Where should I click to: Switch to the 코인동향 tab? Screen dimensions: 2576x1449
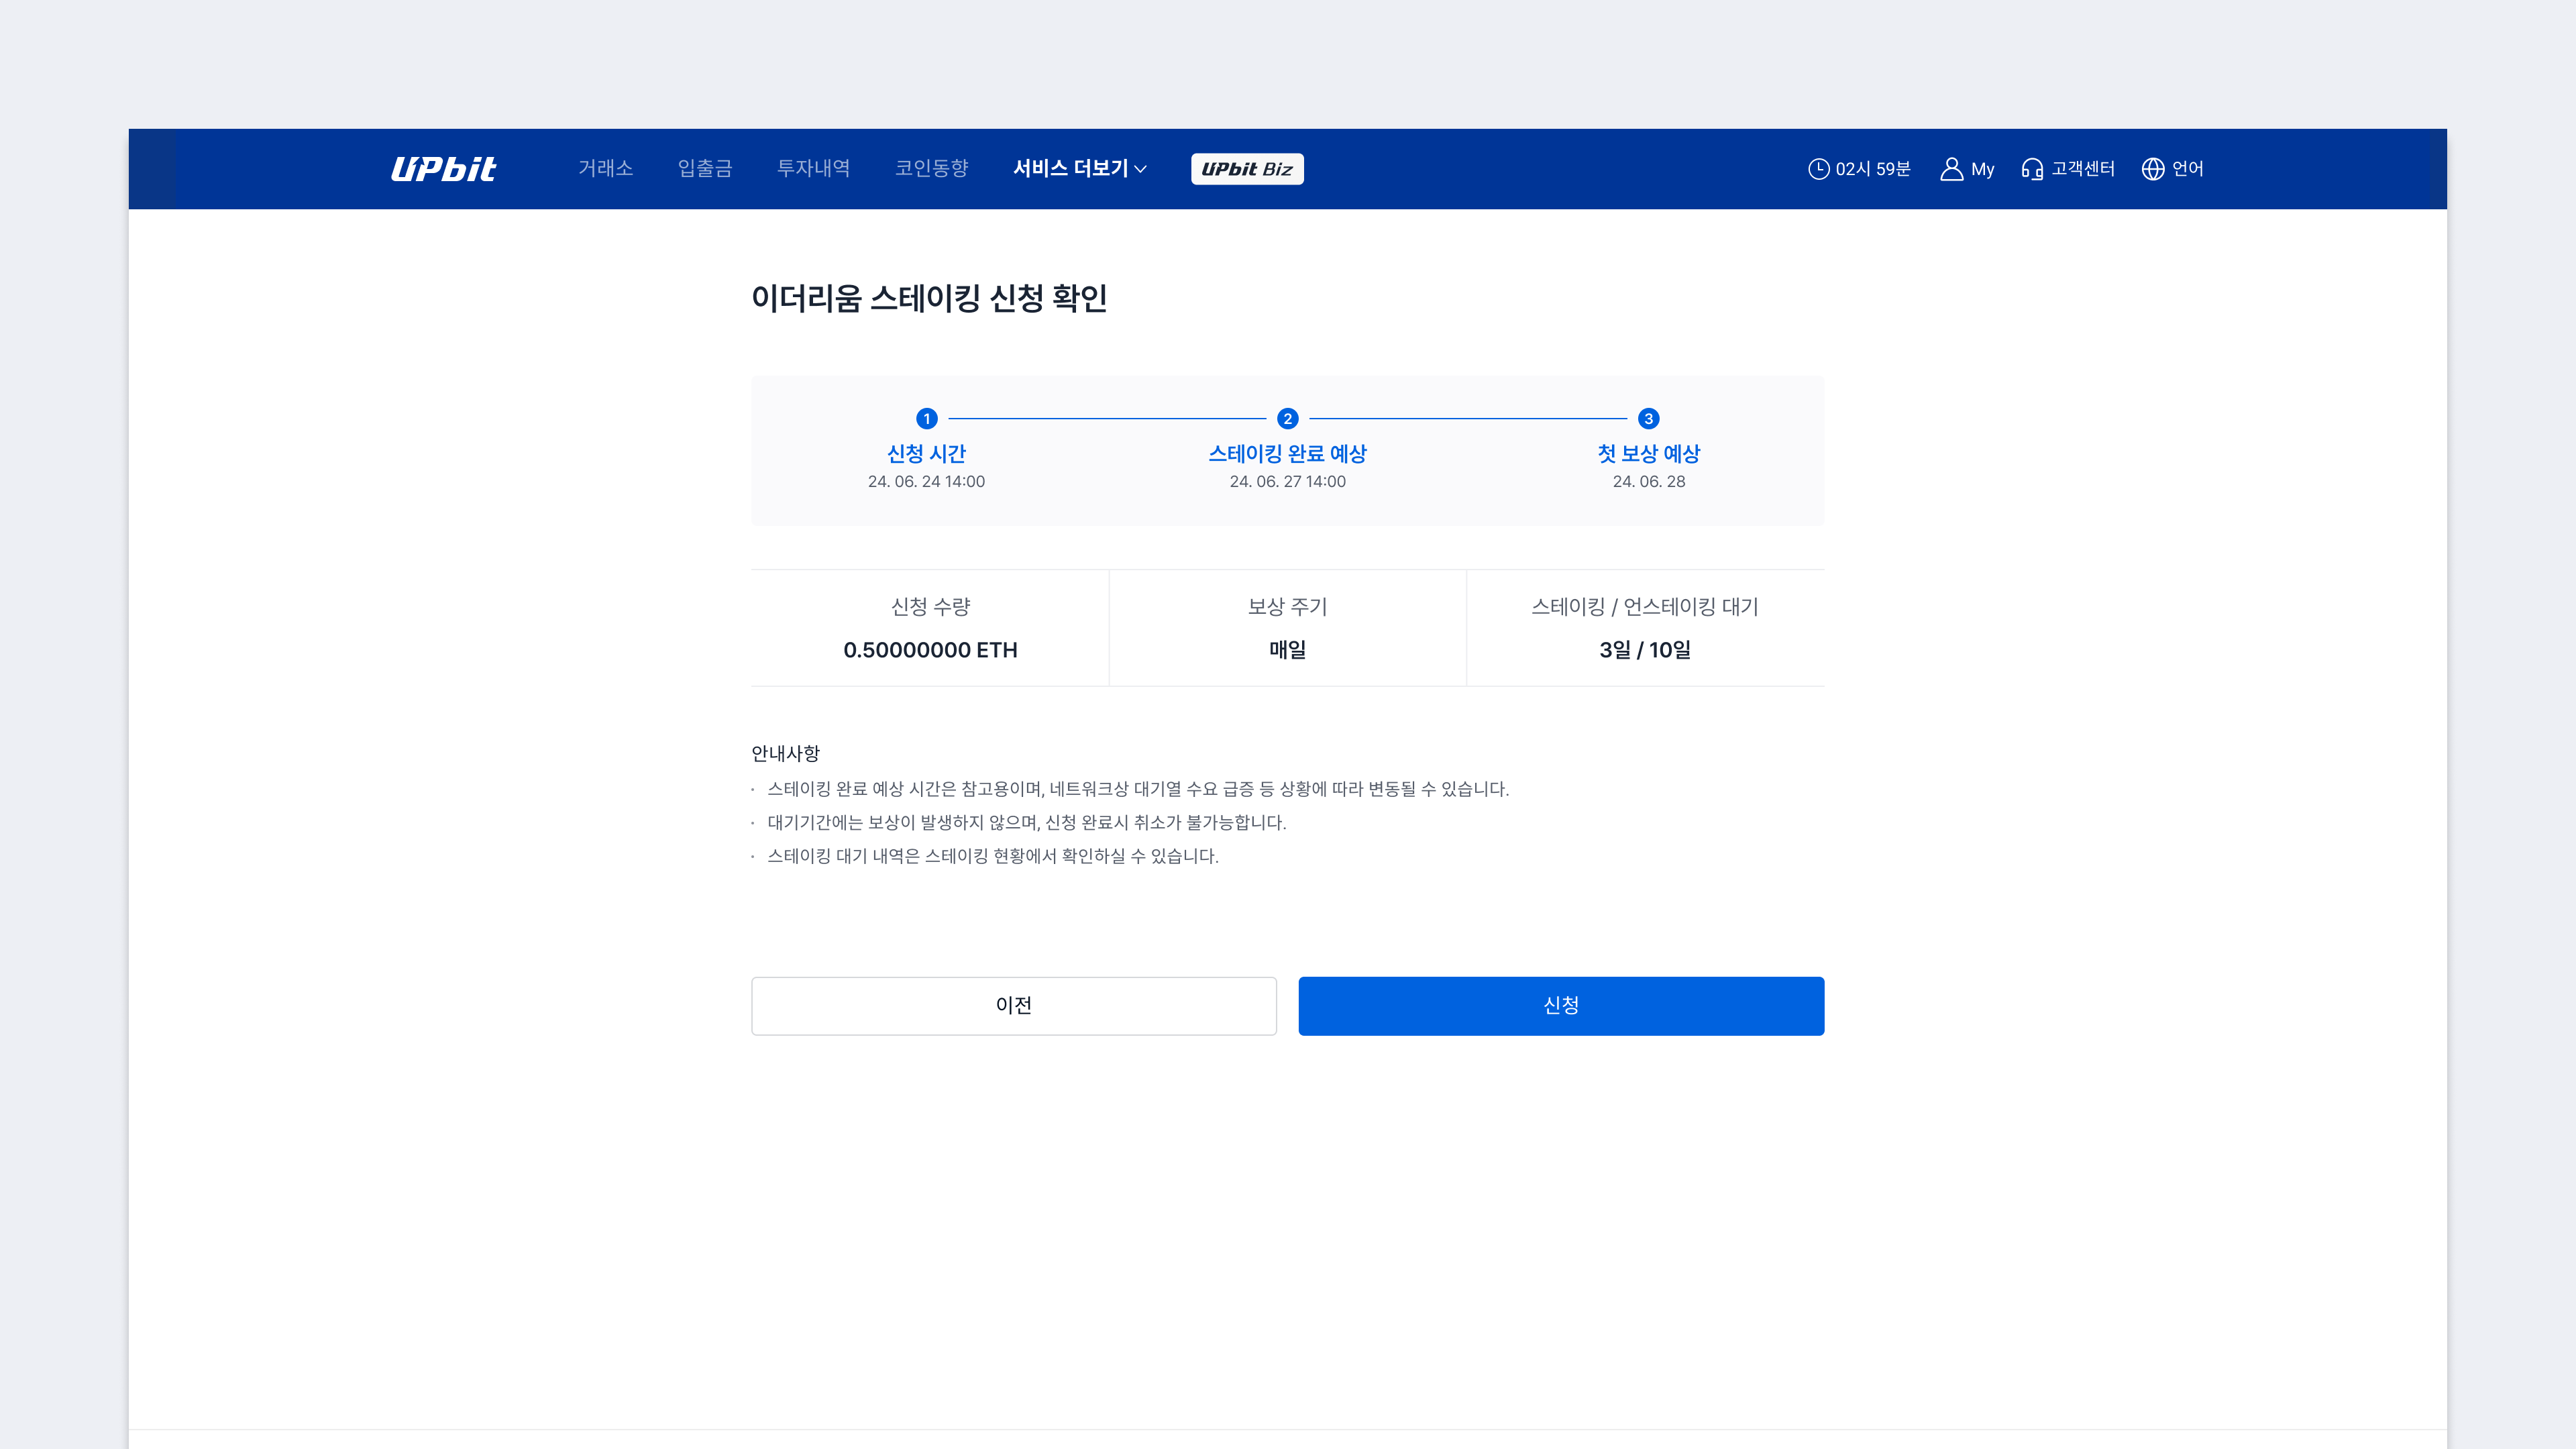(932, 169)
